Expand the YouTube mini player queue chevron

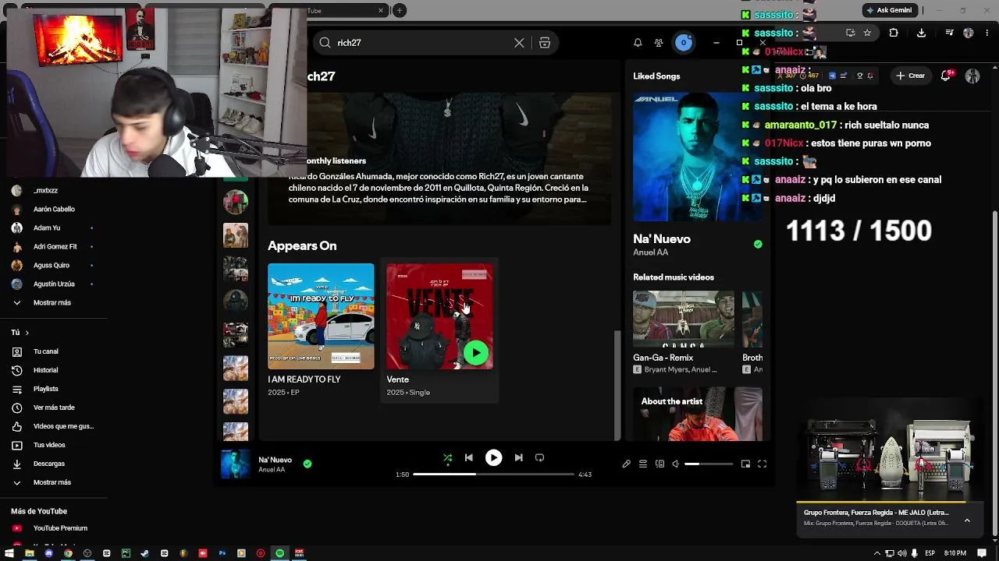tap(967, 520)
